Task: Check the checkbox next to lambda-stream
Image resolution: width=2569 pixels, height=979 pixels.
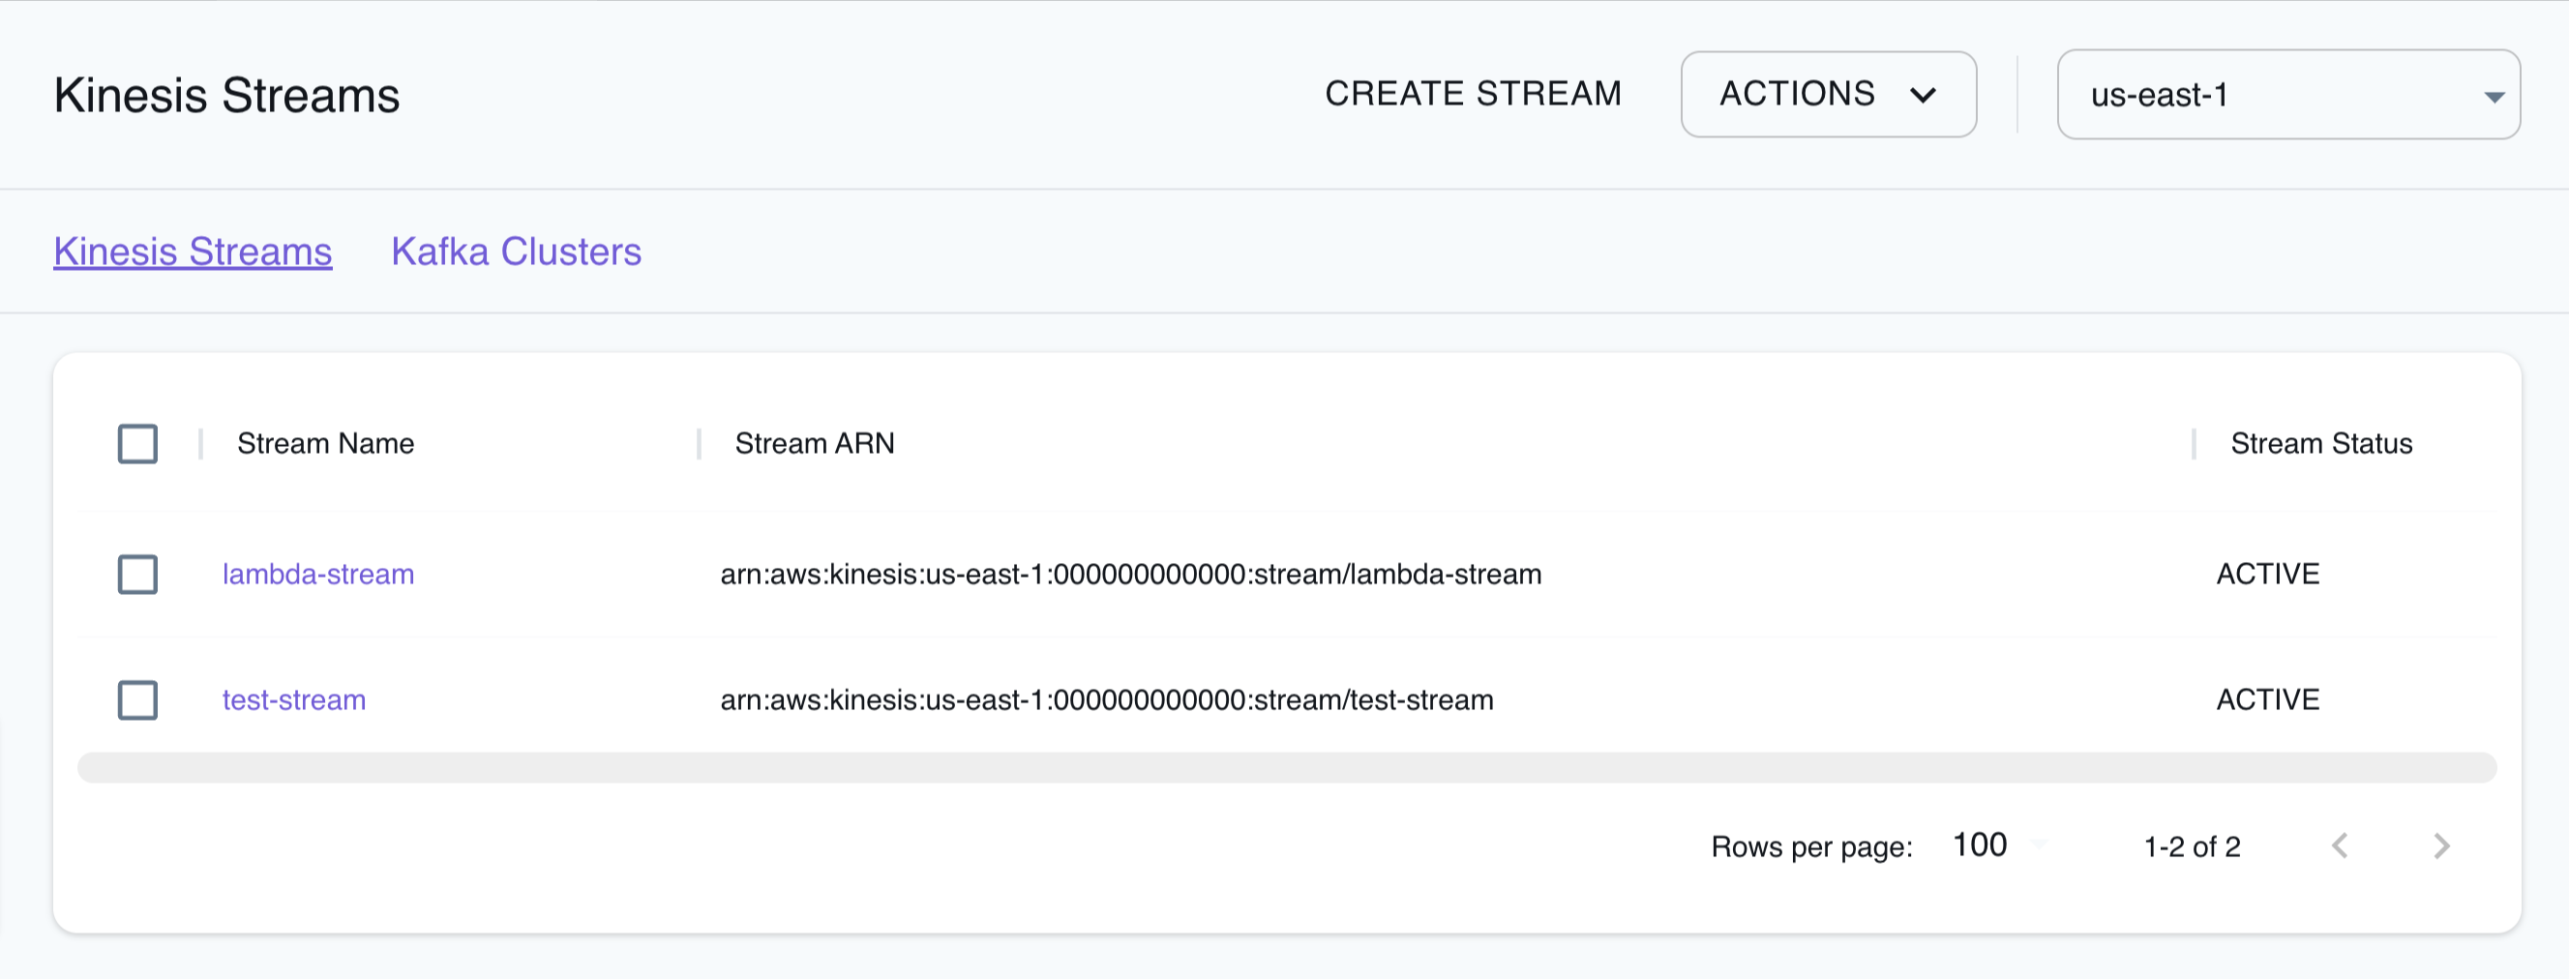Action: pyautogui.click(x=137, y=575)
